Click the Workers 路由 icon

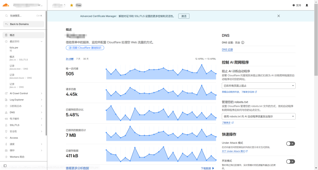(x=6, y=157)
